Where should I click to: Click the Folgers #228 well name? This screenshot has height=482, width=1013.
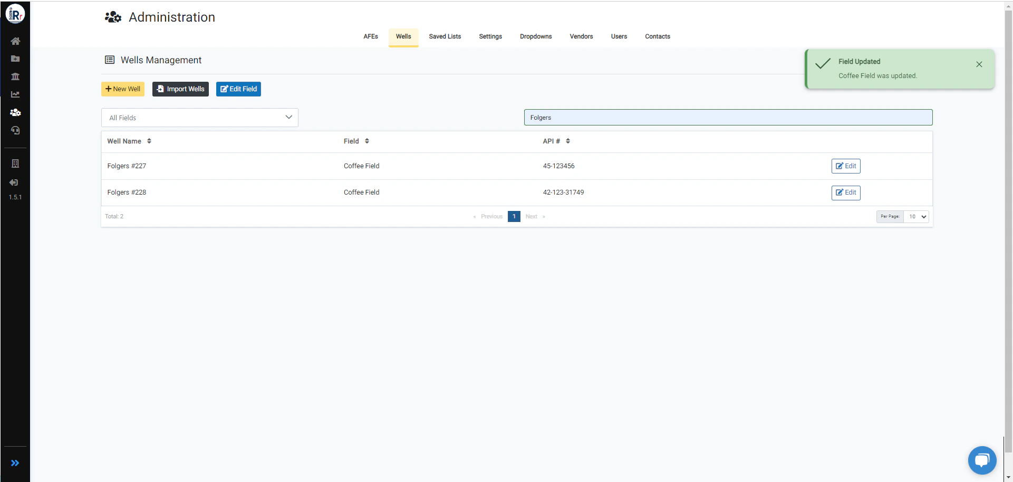pyautogui.click(x=127, y=192)
